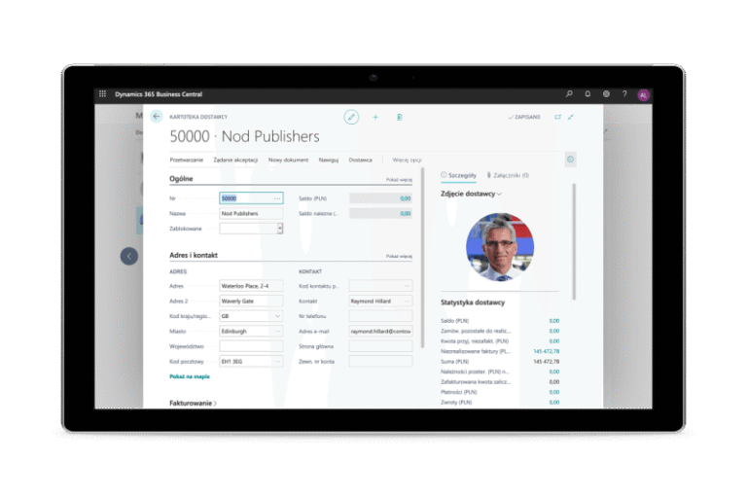Viewport: 747px width, 498px height.
Task: Select the Strona główna field
Action: tap(380, 346)
